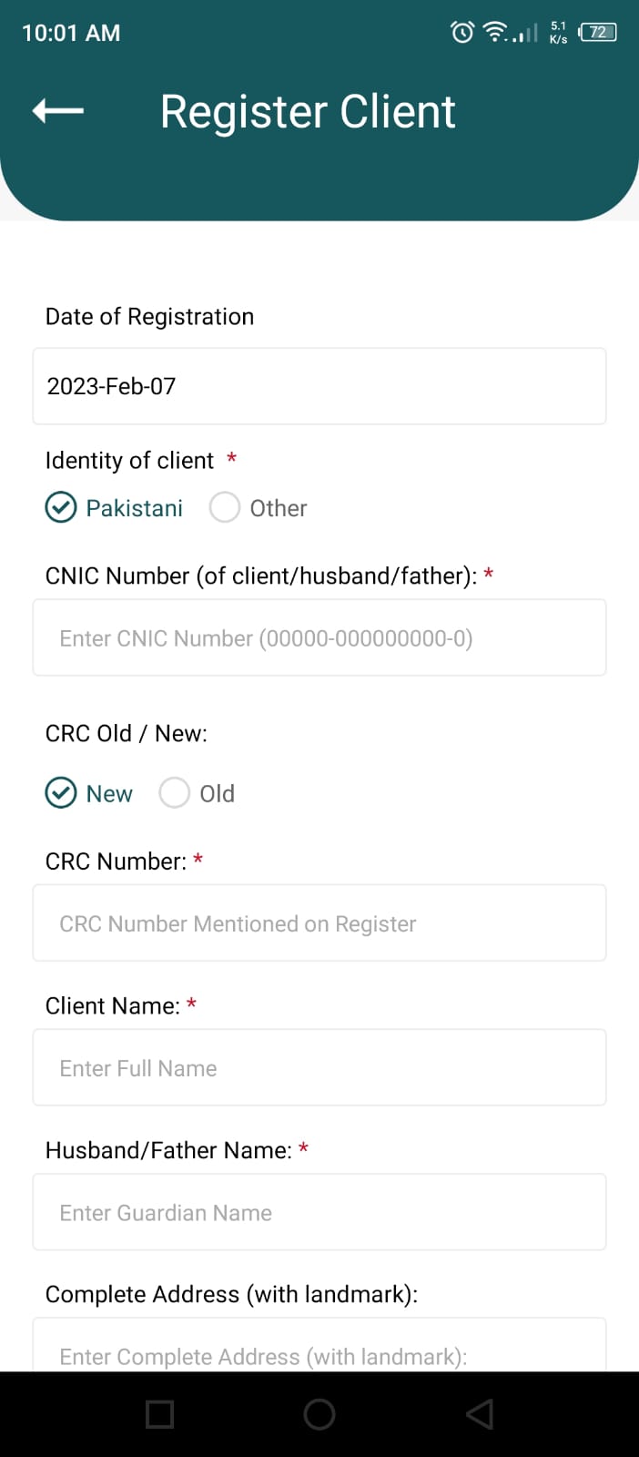This screenshot has width=639, height=1457.
Task: Choose New CRC radio button
Action: coord(89,793)
